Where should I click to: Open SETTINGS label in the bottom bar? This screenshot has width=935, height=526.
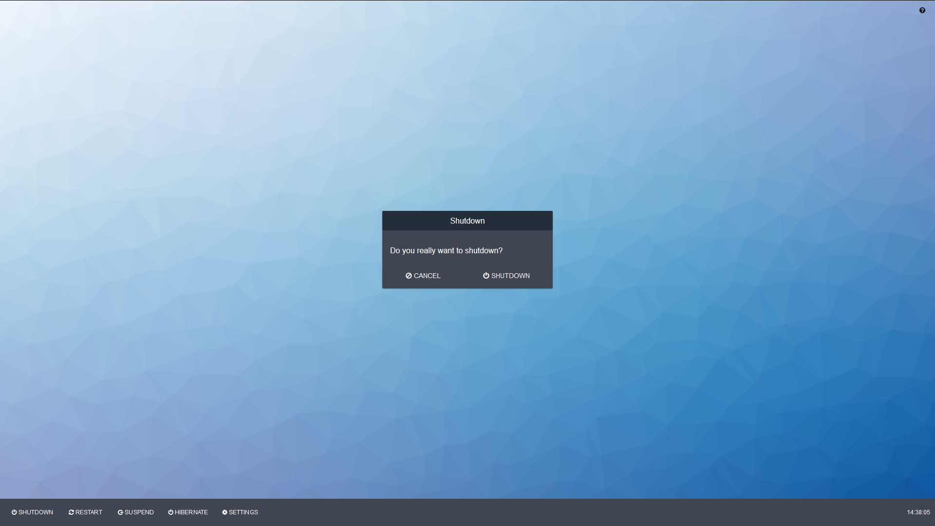click(243, 512)
